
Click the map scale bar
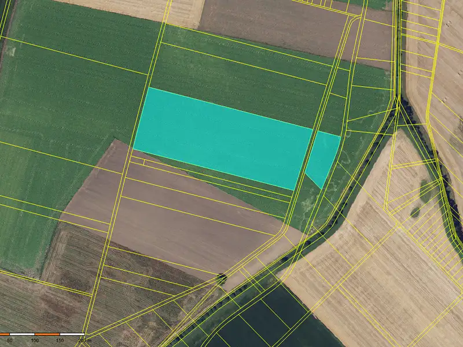coord(42,334)
